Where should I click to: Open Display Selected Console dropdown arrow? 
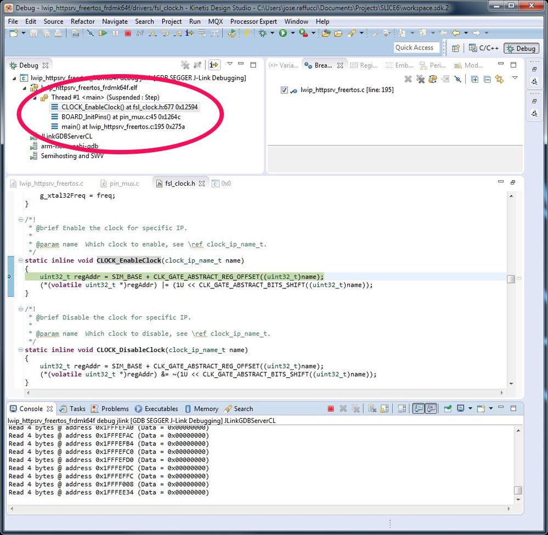pos(470,408)
